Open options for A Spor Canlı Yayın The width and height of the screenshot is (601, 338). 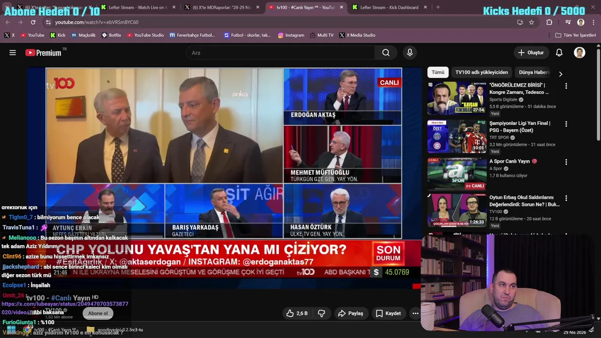pos(566,162)
